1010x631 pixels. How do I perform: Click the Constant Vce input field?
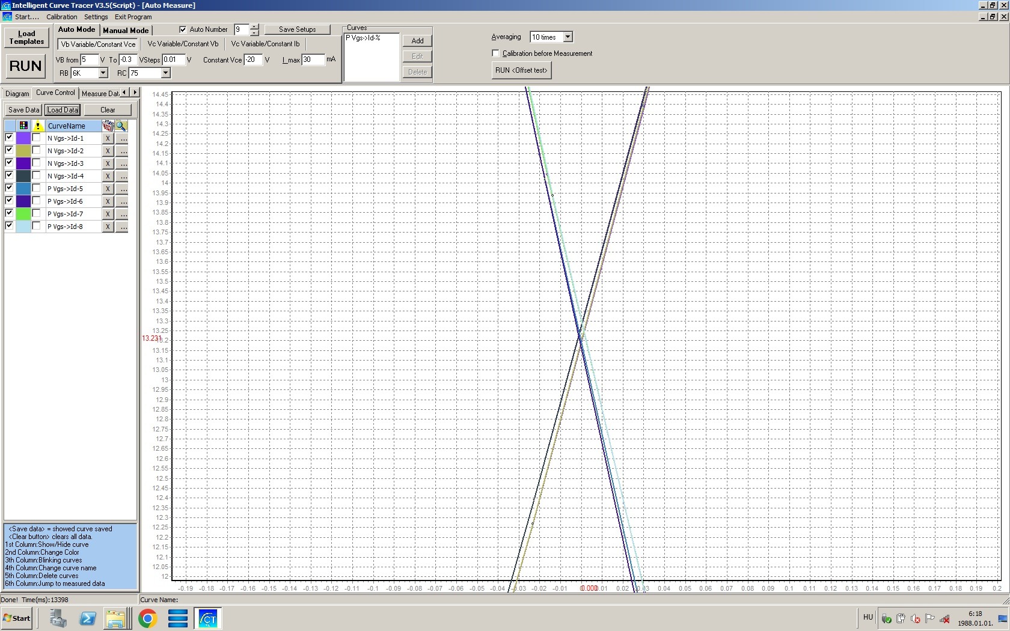pyautogui.click(x=253, y=59)
